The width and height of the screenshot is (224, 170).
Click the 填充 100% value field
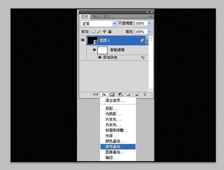(x=141, y=32)
